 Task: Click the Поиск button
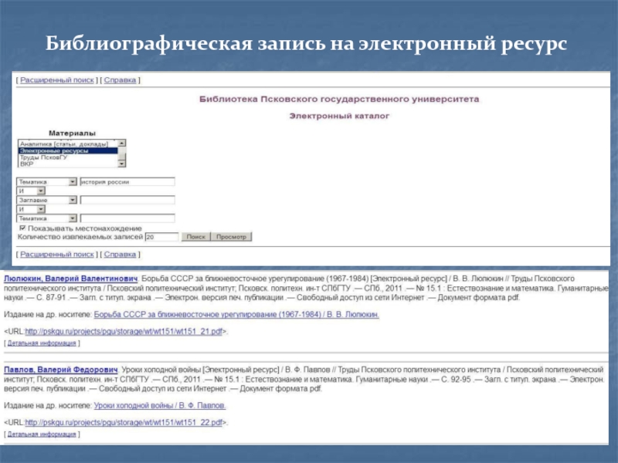196,237
